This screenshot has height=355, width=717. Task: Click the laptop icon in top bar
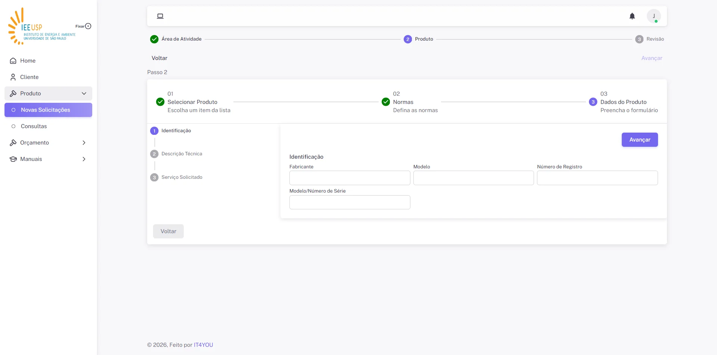click(160, 16)
